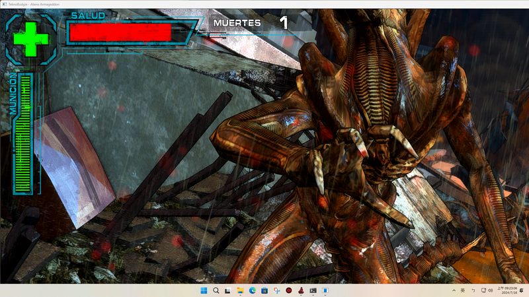Open taskbar Search
Screen dimensions: 529x297
click(216, 290)
